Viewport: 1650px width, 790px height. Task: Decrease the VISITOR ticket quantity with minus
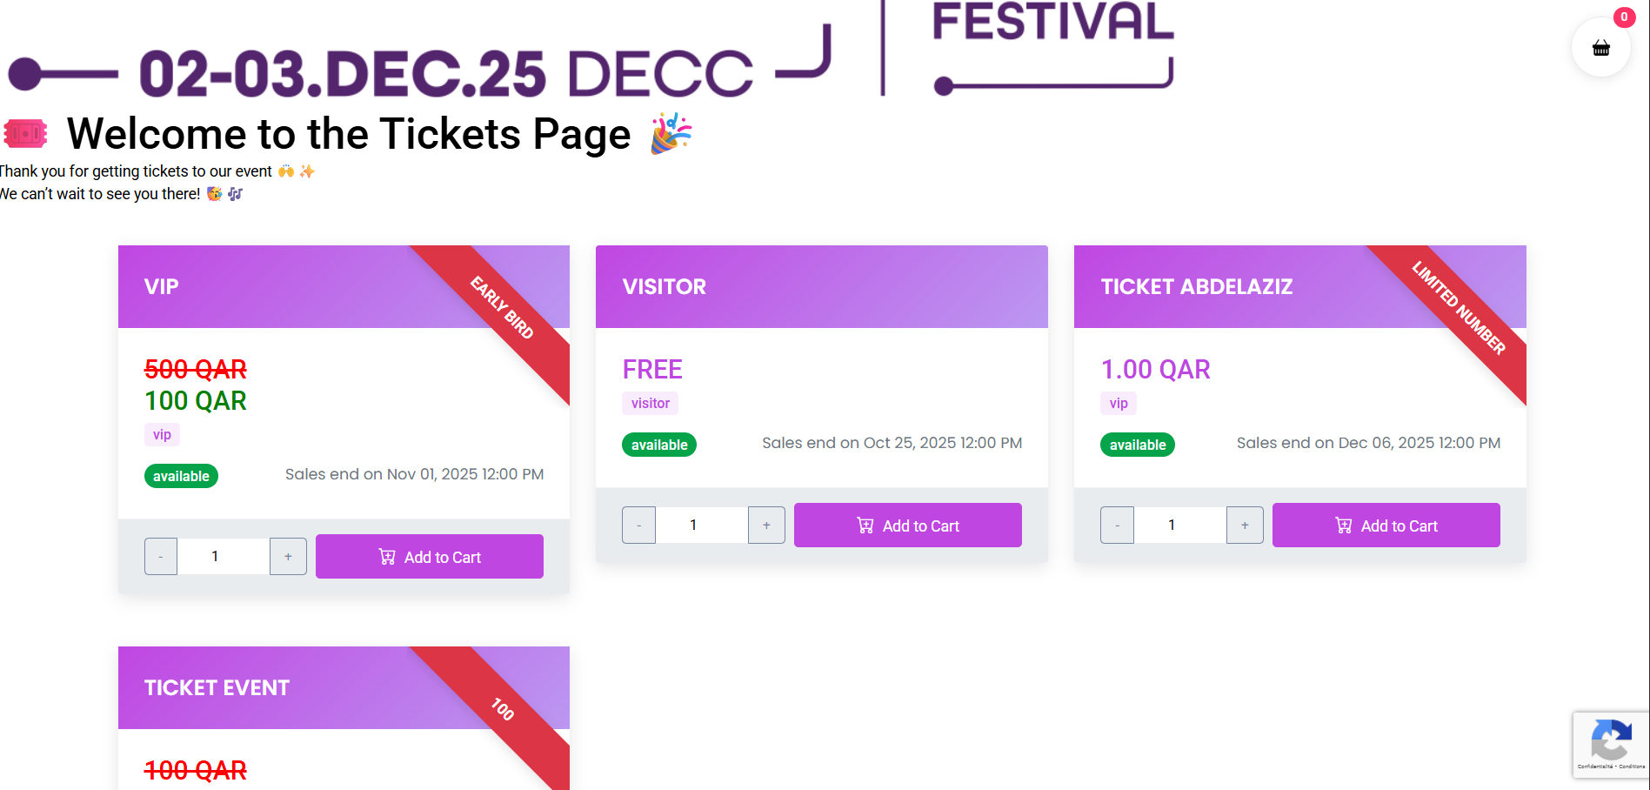(638, 525)
